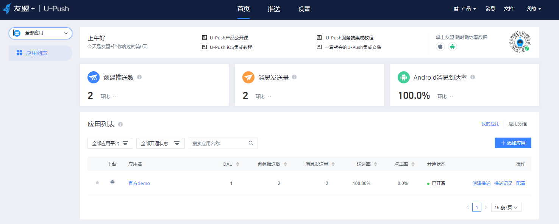
Task: Click the 添加应用 button
Action: [513, 143]
